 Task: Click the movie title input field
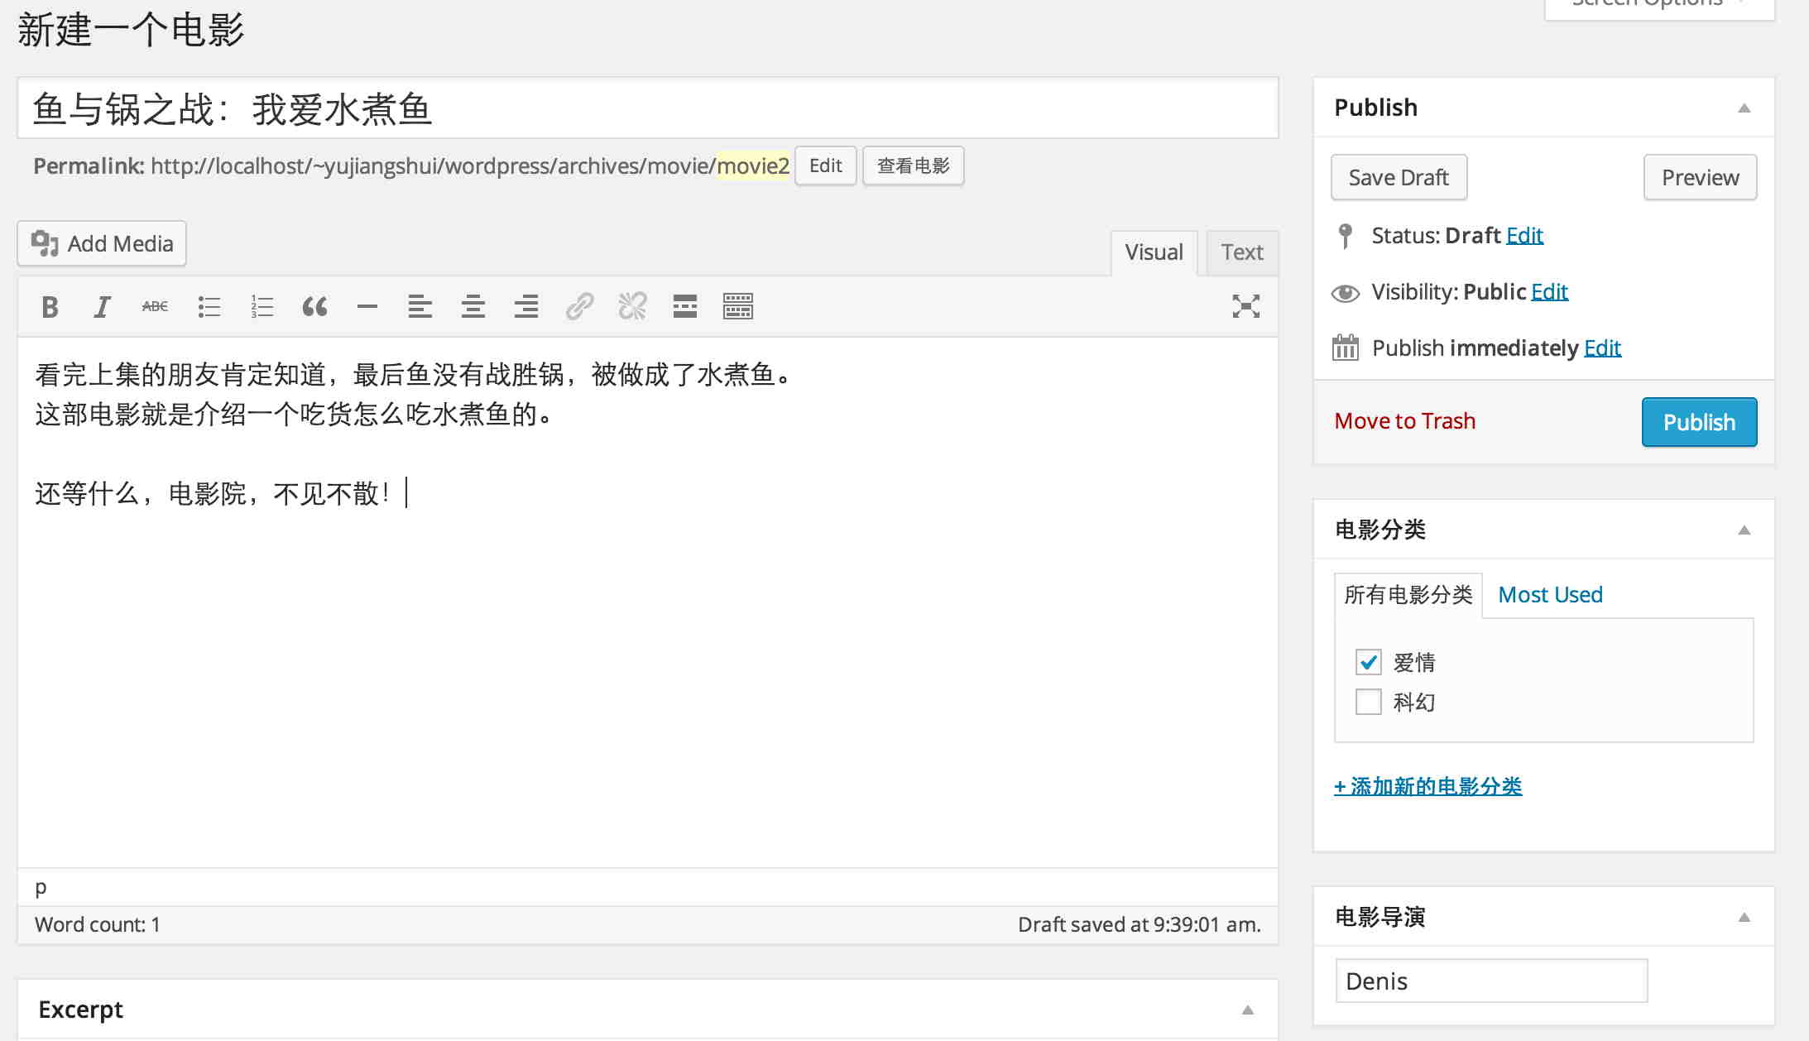click(x=647, y=109)
